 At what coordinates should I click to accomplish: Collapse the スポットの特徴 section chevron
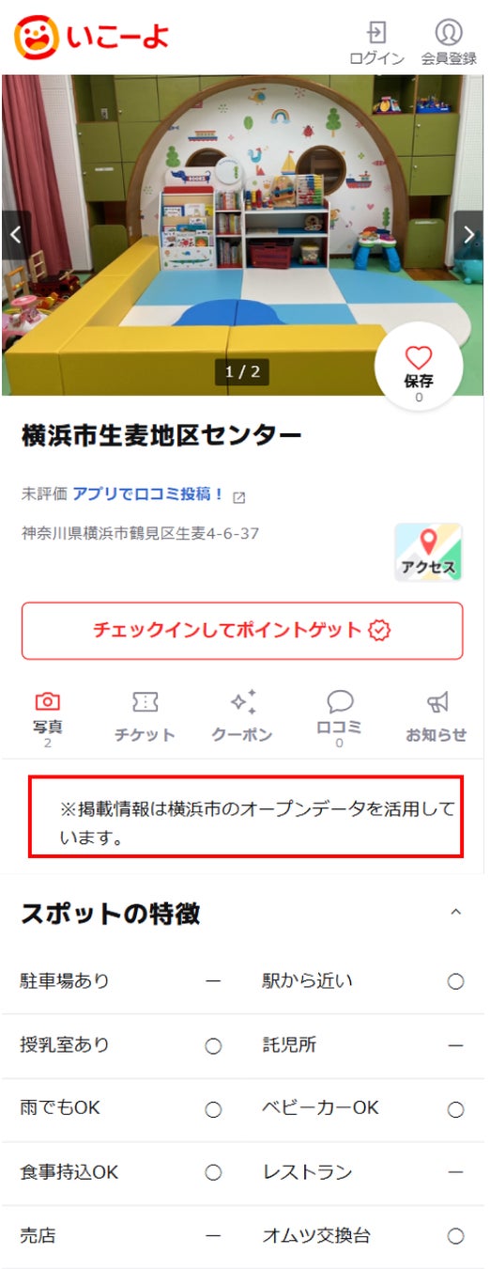click(x=456, y=913)
